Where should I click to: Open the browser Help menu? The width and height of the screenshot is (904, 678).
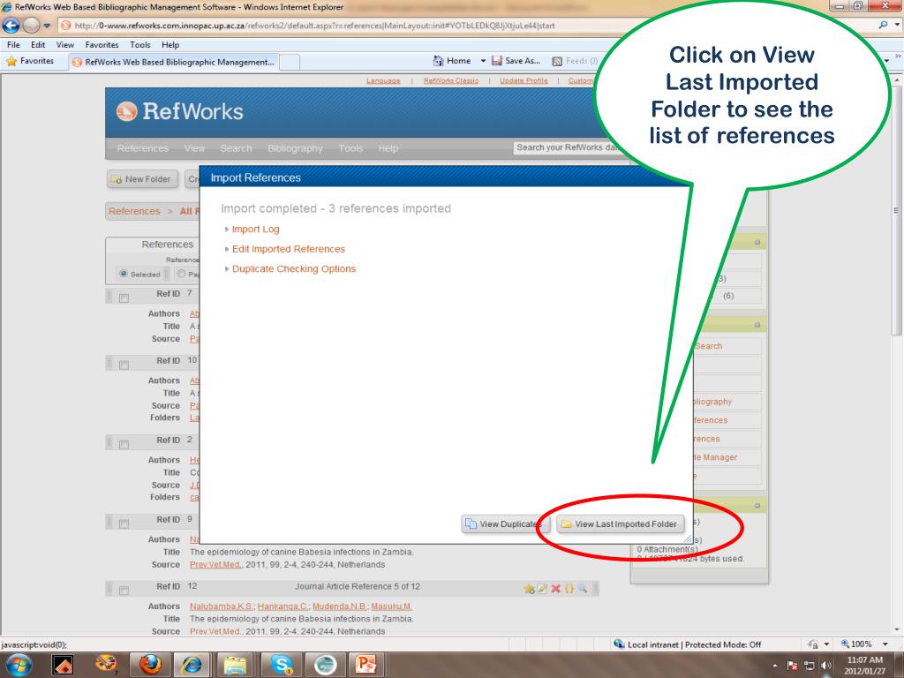point(170,44)
